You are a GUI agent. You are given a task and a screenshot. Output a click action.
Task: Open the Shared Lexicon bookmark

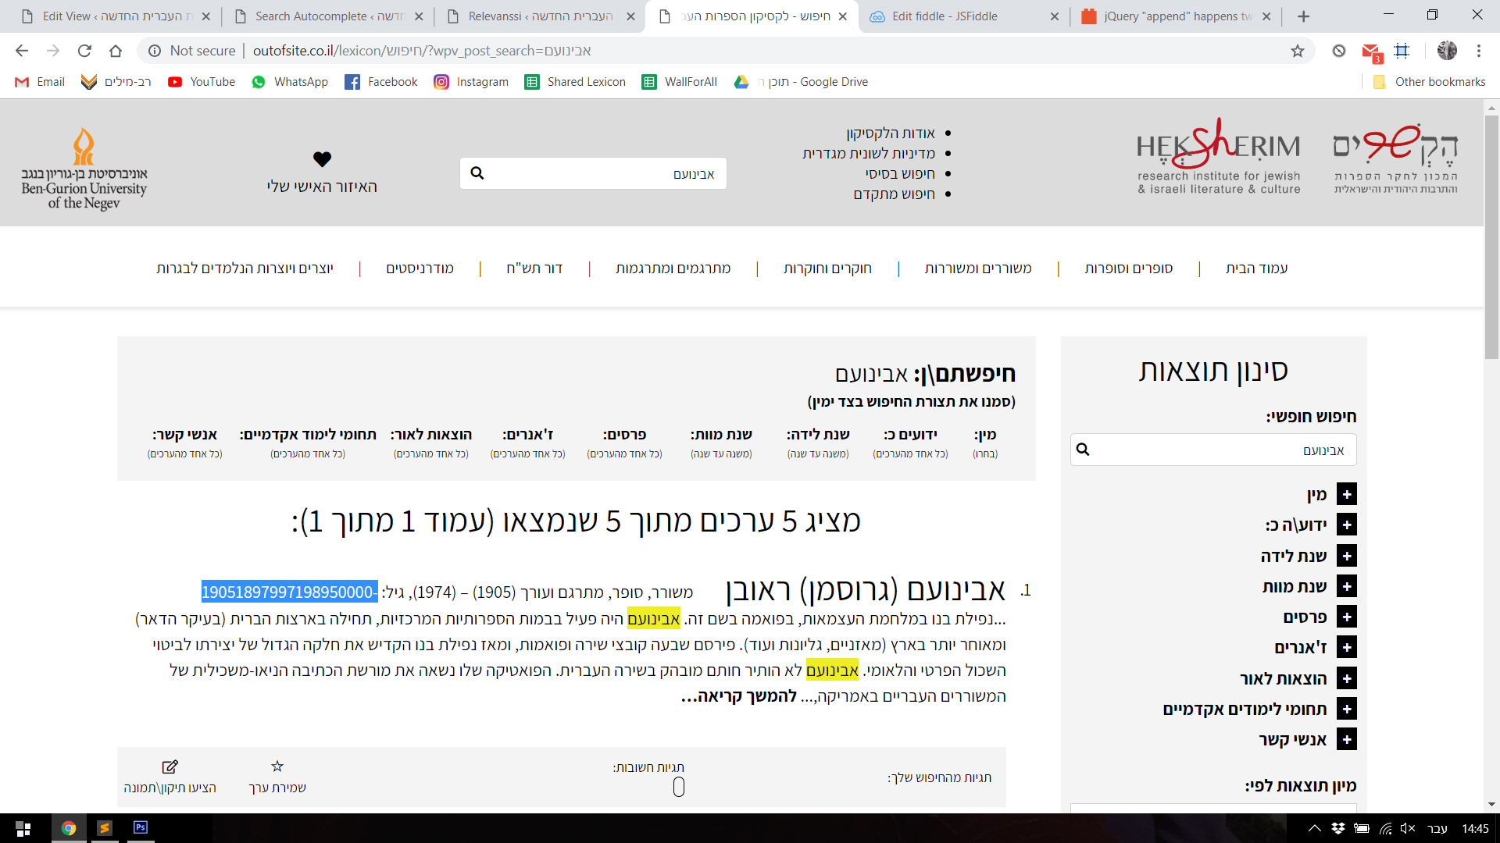point(575,82)
